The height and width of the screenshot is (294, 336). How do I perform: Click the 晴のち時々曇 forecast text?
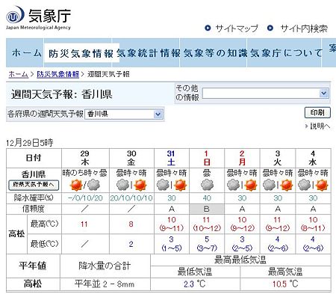pos(84,173)
